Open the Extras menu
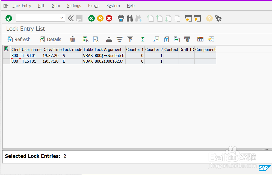Image resolution: width=272 pixels, height=175 pixels. pyautogui.click(x=94, y=6)
